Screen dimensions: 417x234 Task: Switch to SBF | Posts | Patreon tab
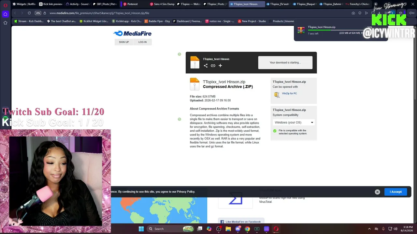point(104,4)
